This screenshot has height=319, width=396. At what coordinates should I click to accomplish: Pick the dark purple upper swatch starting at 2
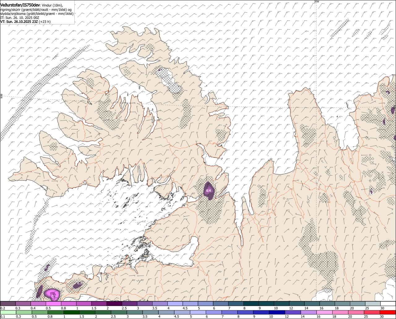click(114, 304)
